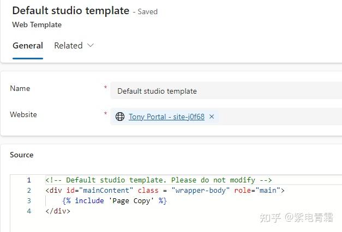
Task: Place cursor on 'Page Copy' include string
Action: point(131,201)
